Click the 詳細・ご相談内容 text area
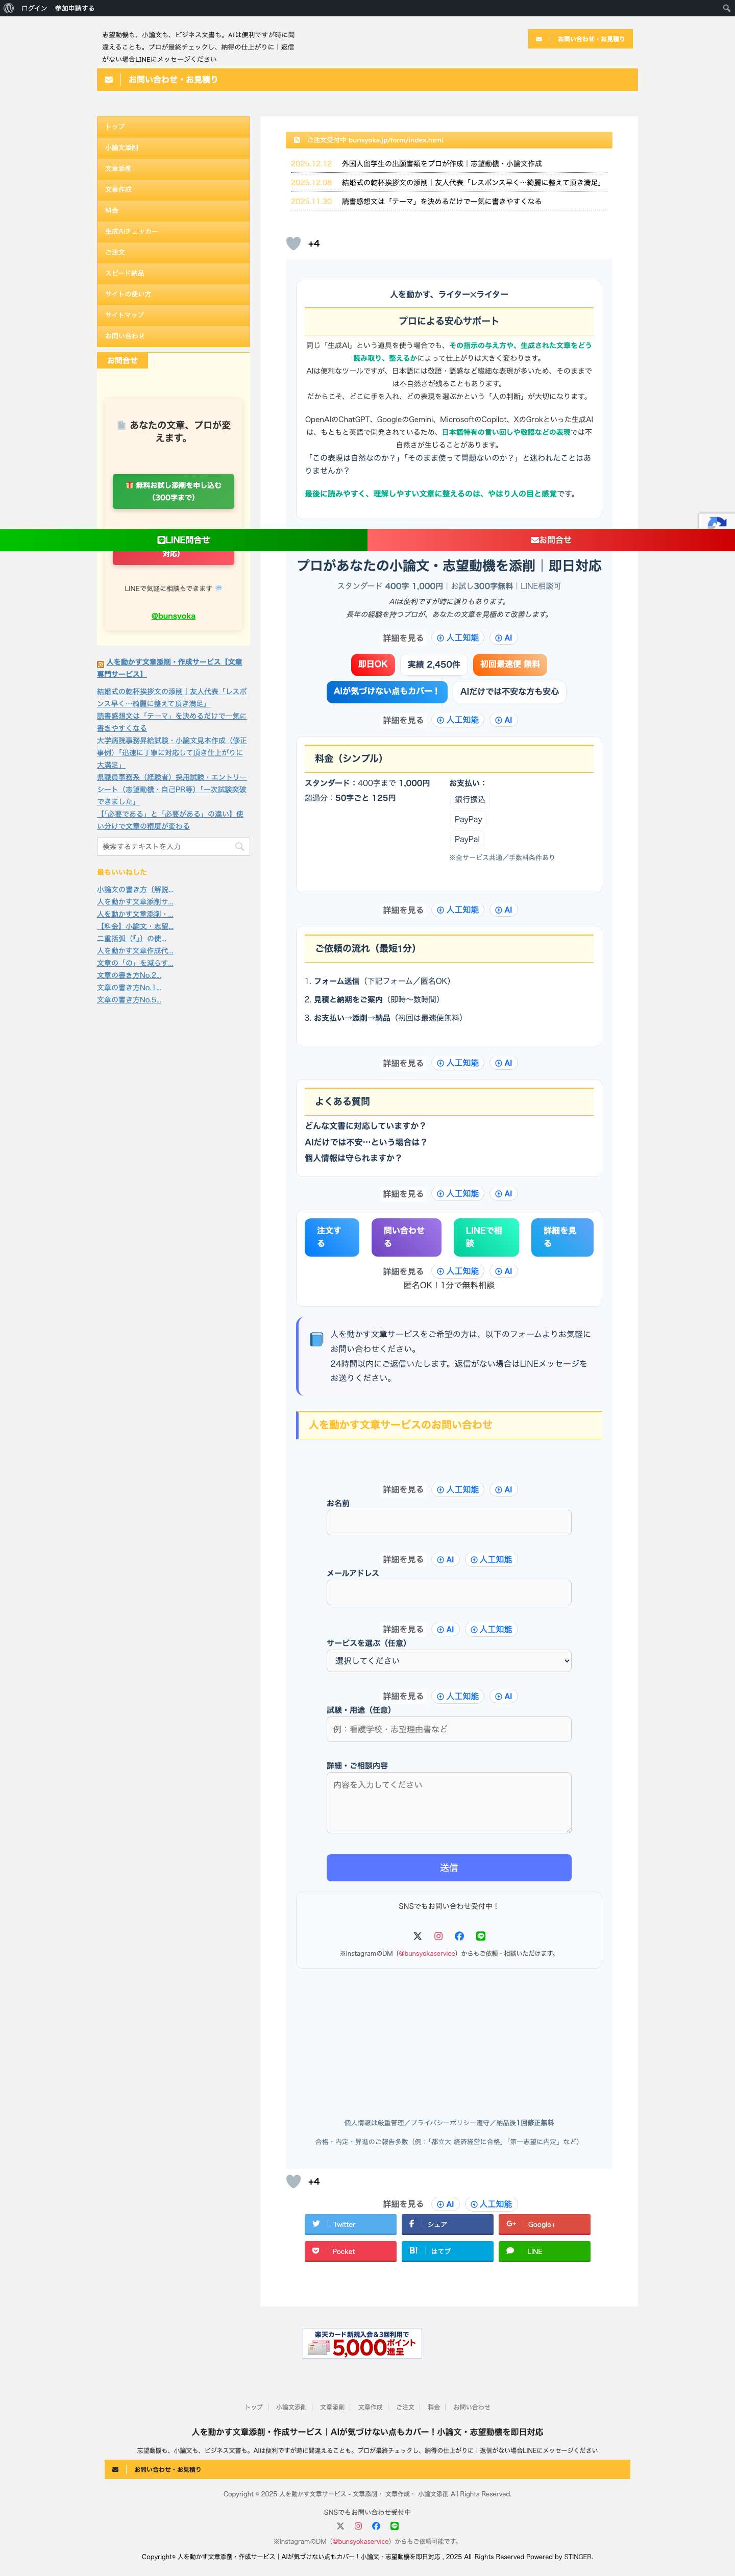735x2576 pixels. tap(449, 1803)
